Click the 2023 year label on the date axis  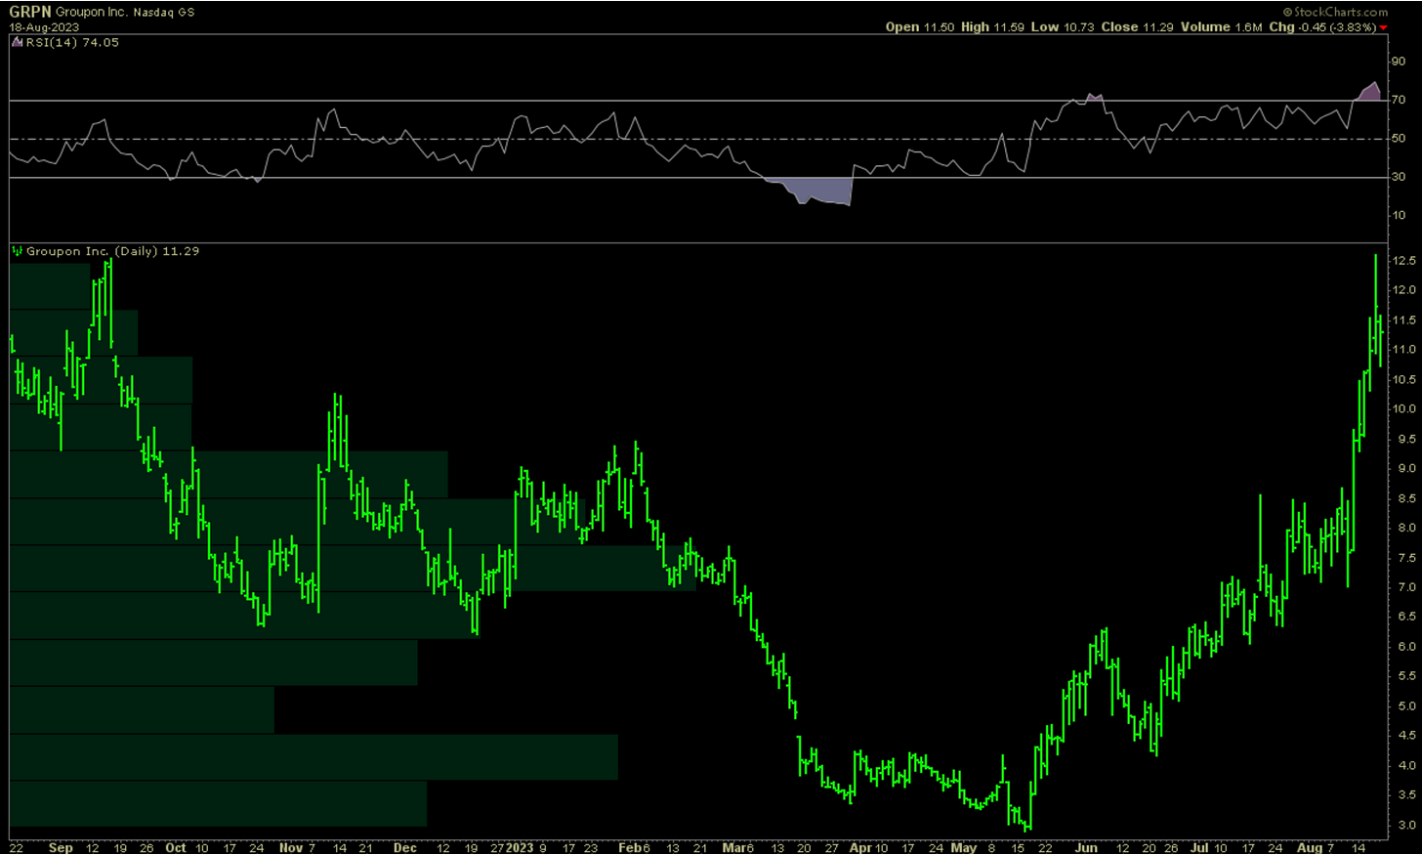tap(520, 847)
